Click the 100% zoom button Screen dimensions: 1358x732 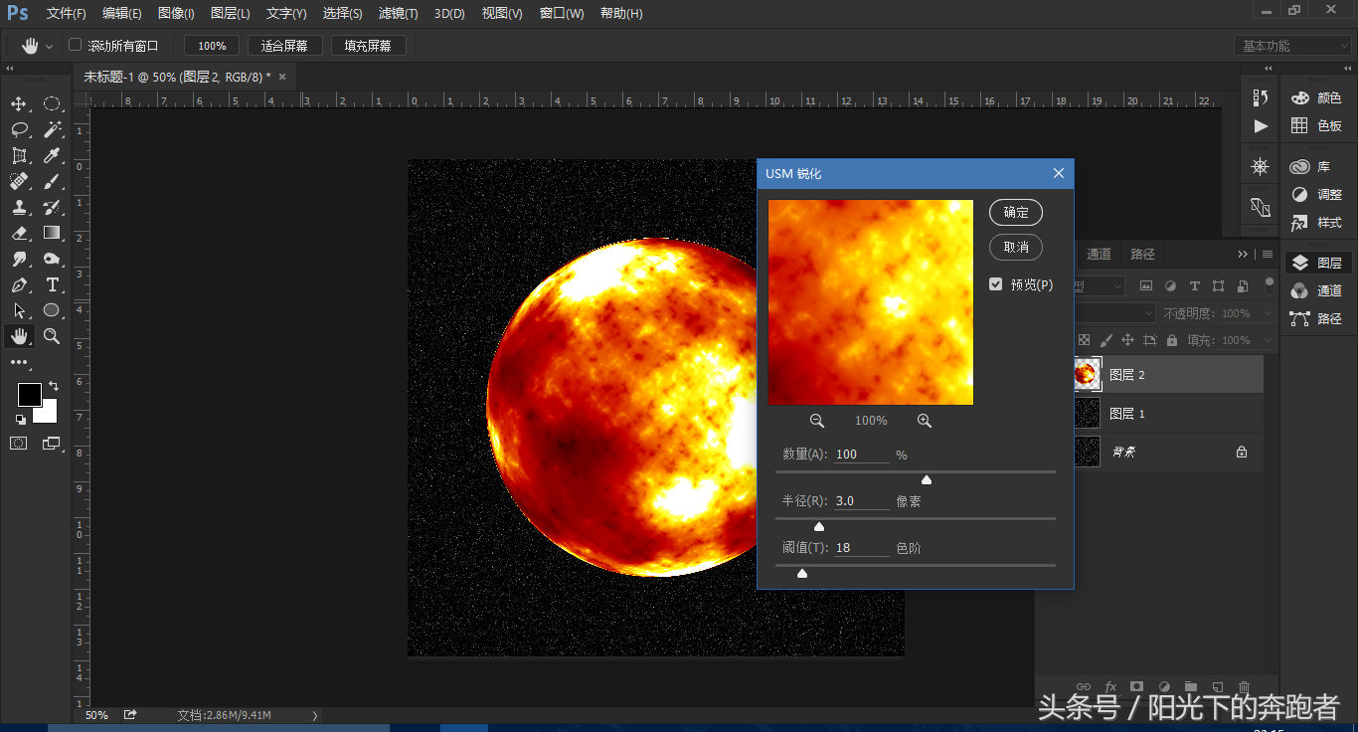tap(212, 46)
